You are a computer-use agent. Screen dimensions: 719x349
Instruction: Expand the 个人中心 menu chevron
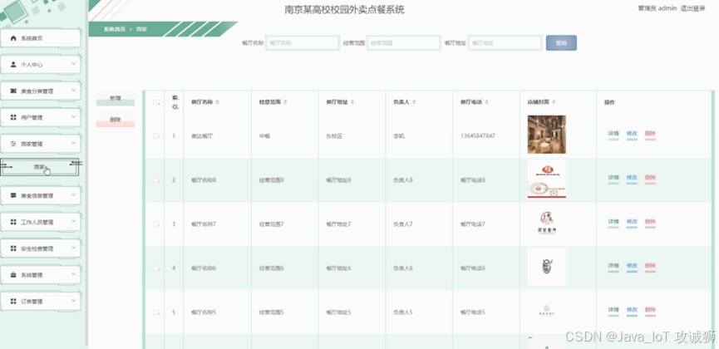click(73, 64)
